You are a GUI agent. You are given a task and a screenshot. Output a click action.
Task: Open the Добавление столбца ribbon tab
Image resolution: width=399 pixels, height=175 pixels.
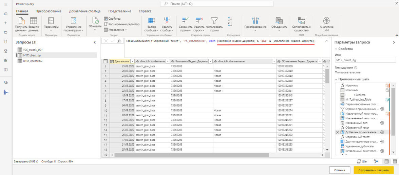click(x=85, y=11)
